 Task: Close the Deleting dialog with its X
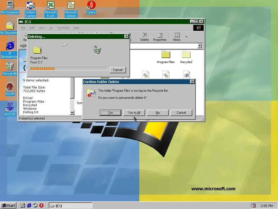pos(126,36)
